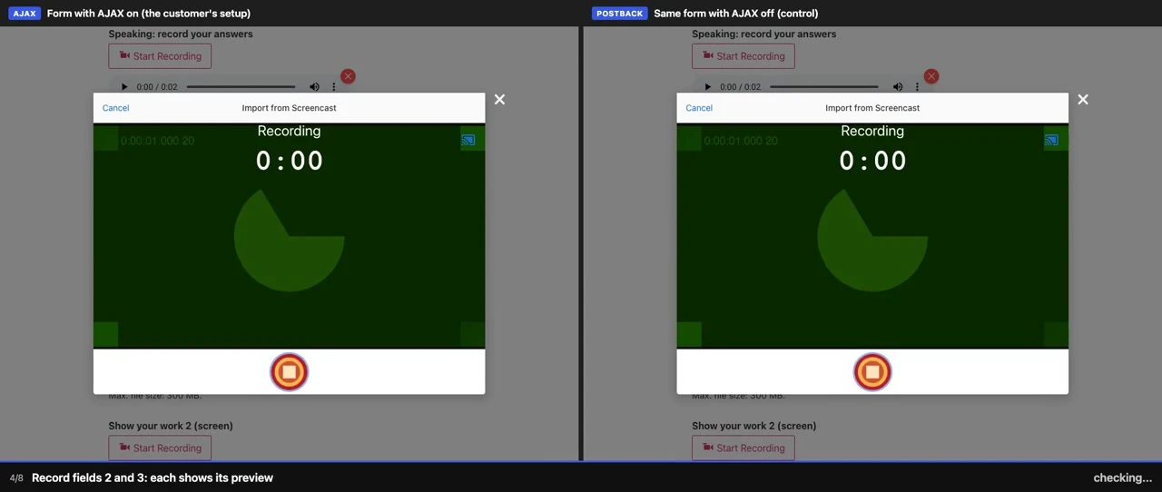Click 'Speaking: record your answers' in POSTBACK pane
This screenshot has height=492, width=1162.
point(764,34)
